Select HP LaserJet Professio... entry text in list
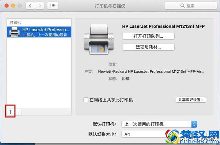Screen dimensions: 220x145 coord(46,30)
